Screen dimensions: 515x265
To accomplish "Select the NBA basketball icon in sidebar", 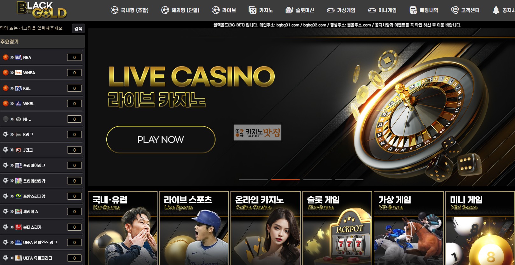I will click(6, 57).
